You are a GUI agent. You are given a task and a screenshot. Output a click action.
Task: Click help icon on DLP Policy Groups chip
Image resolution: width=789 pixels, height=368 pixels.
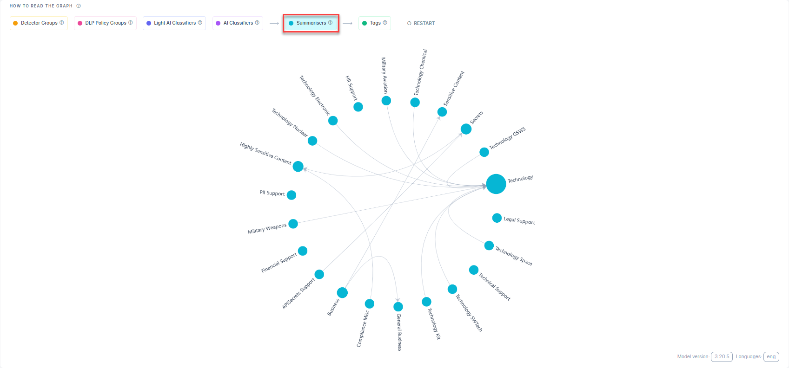click(131, 23)
